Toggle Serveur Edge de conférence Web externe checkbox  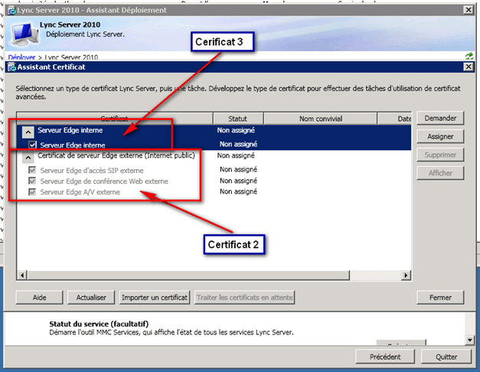[x=32, y=181]
